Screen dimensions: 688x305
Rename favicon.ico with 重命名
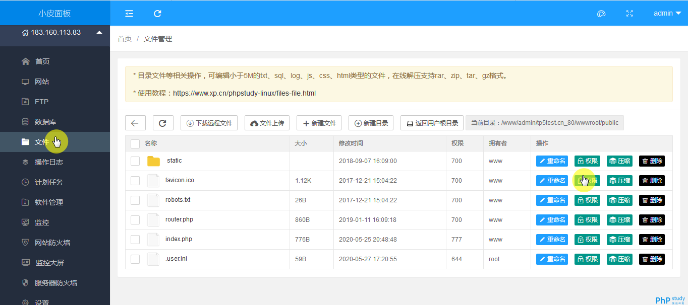coord(552,181)
